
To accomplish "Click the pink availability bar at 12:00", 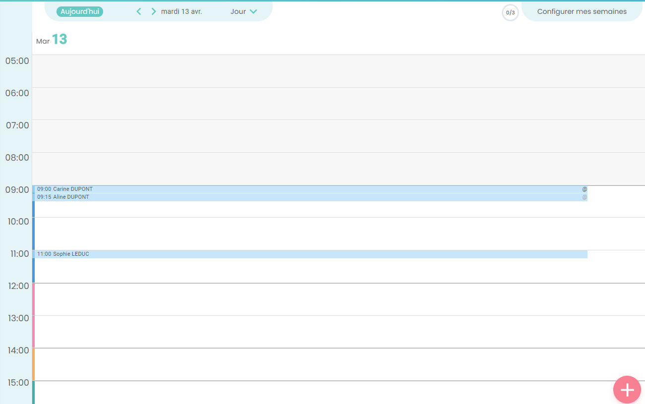I will pyautogui.click(x=33, y=299).
